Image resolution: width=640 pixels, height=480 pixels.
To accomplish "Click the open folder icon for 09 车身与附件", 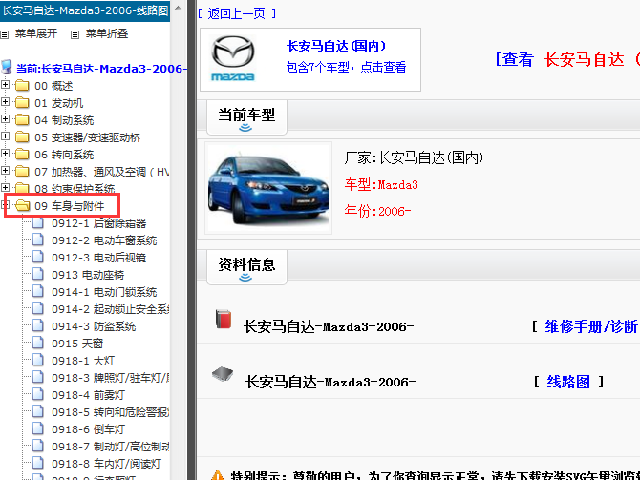I will pyautogui.click(x=23, y=205).
